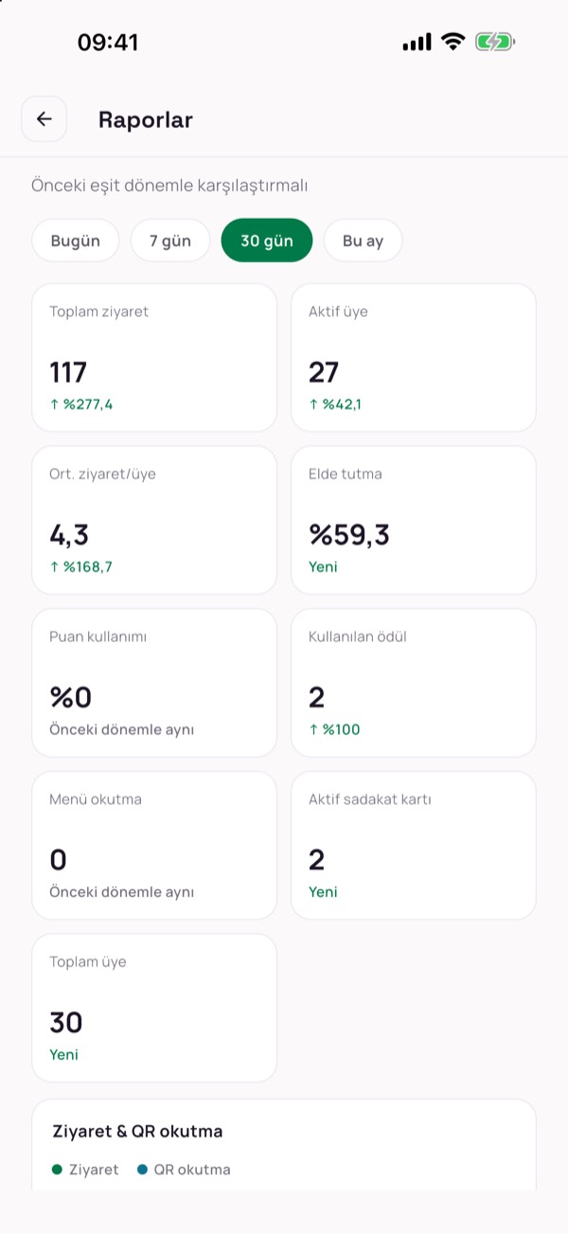Open the Ort. ziyaret/üye card
Image resolution: width=568 pixels, height=1234 pixels.
pyautogui.click(x=154, y=520)
